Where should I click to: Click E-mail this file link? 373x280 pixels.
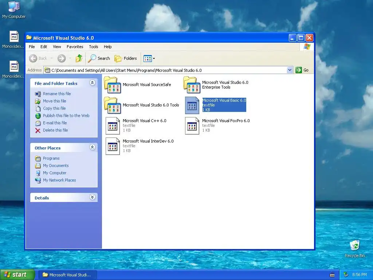click(x=55, y=123)
